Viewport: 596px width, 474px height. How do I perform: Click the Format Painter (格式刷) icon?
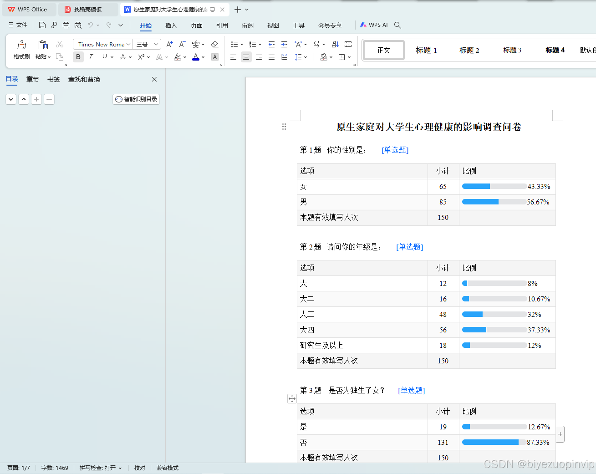(21, 45)
